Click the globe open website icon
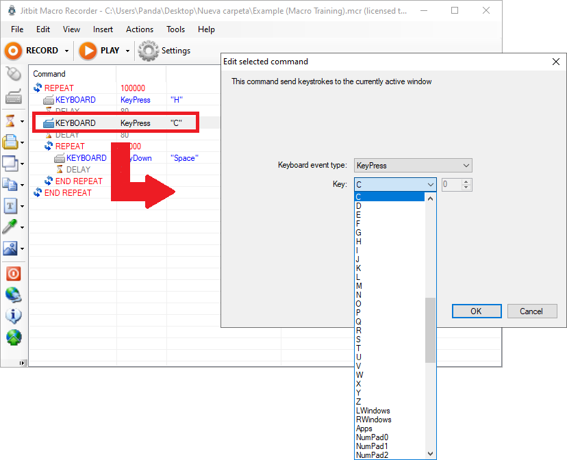567x460 pixels. pos(14,295)
